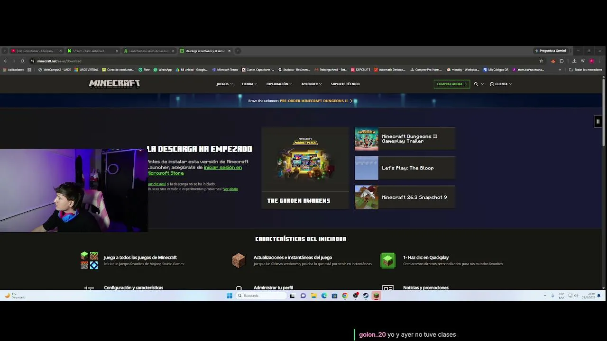Image resolution: width=607 pixels, height=341 pixels.
Task: Expand the chevron next to the search icon
Action: [483, 84]
